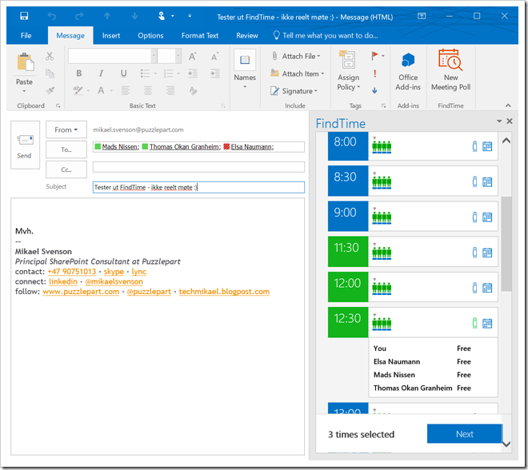Select the 8:30 time slot
Viewport: 528px width, 470px height.
pyautogui.click(x=348, y=181)
